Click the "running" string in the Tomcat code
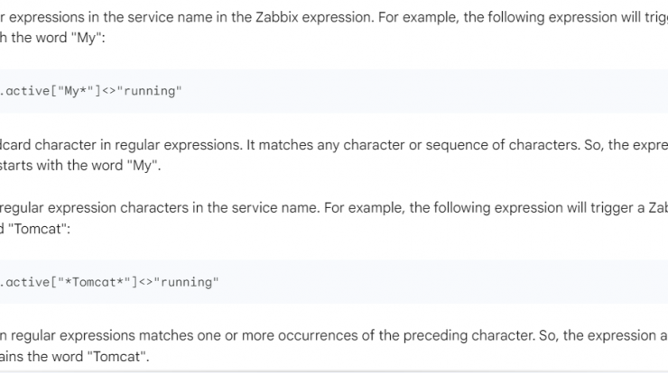The image size is (668, 373). (186, 282)
